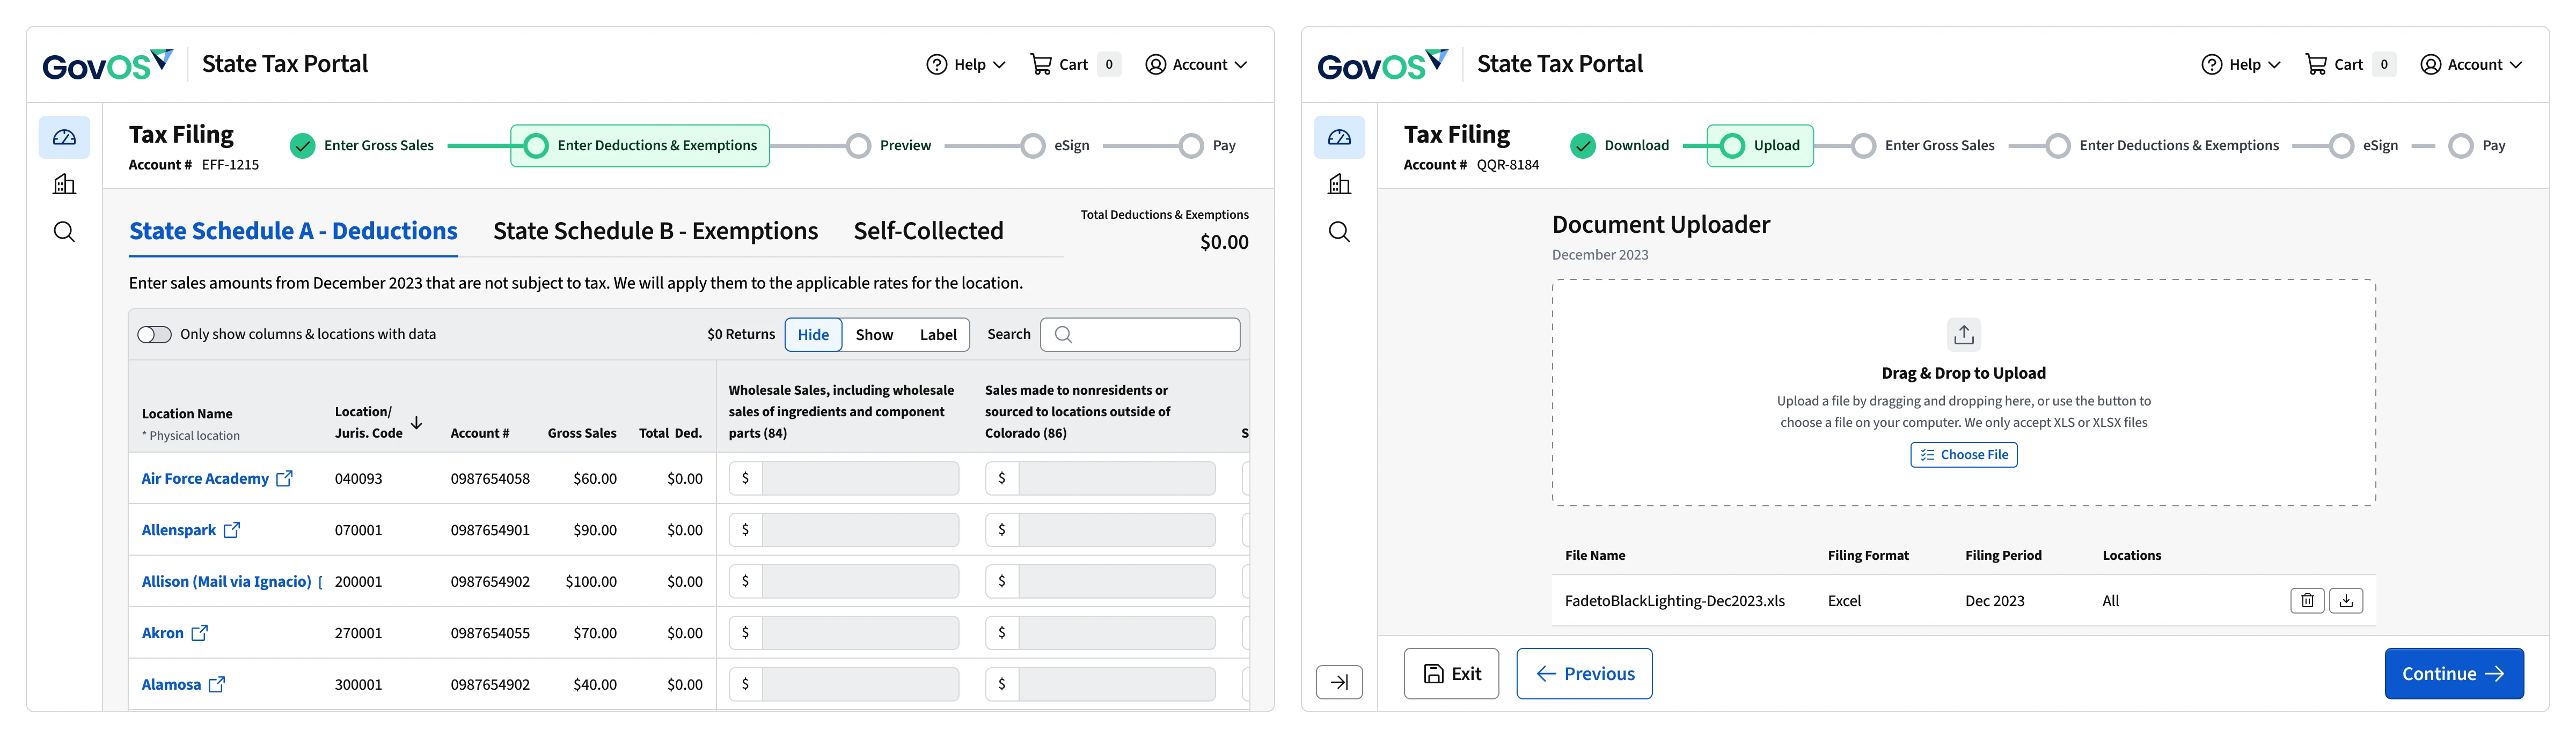
Task: Expand the sidebar with arrow icon at bottom
Action: click(x=1339, y=682)
